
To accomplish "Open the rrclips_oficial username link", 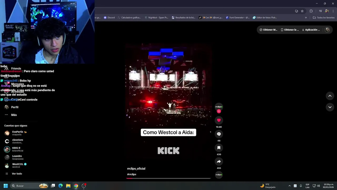I will pyautogui.click(x=136, y=169).
